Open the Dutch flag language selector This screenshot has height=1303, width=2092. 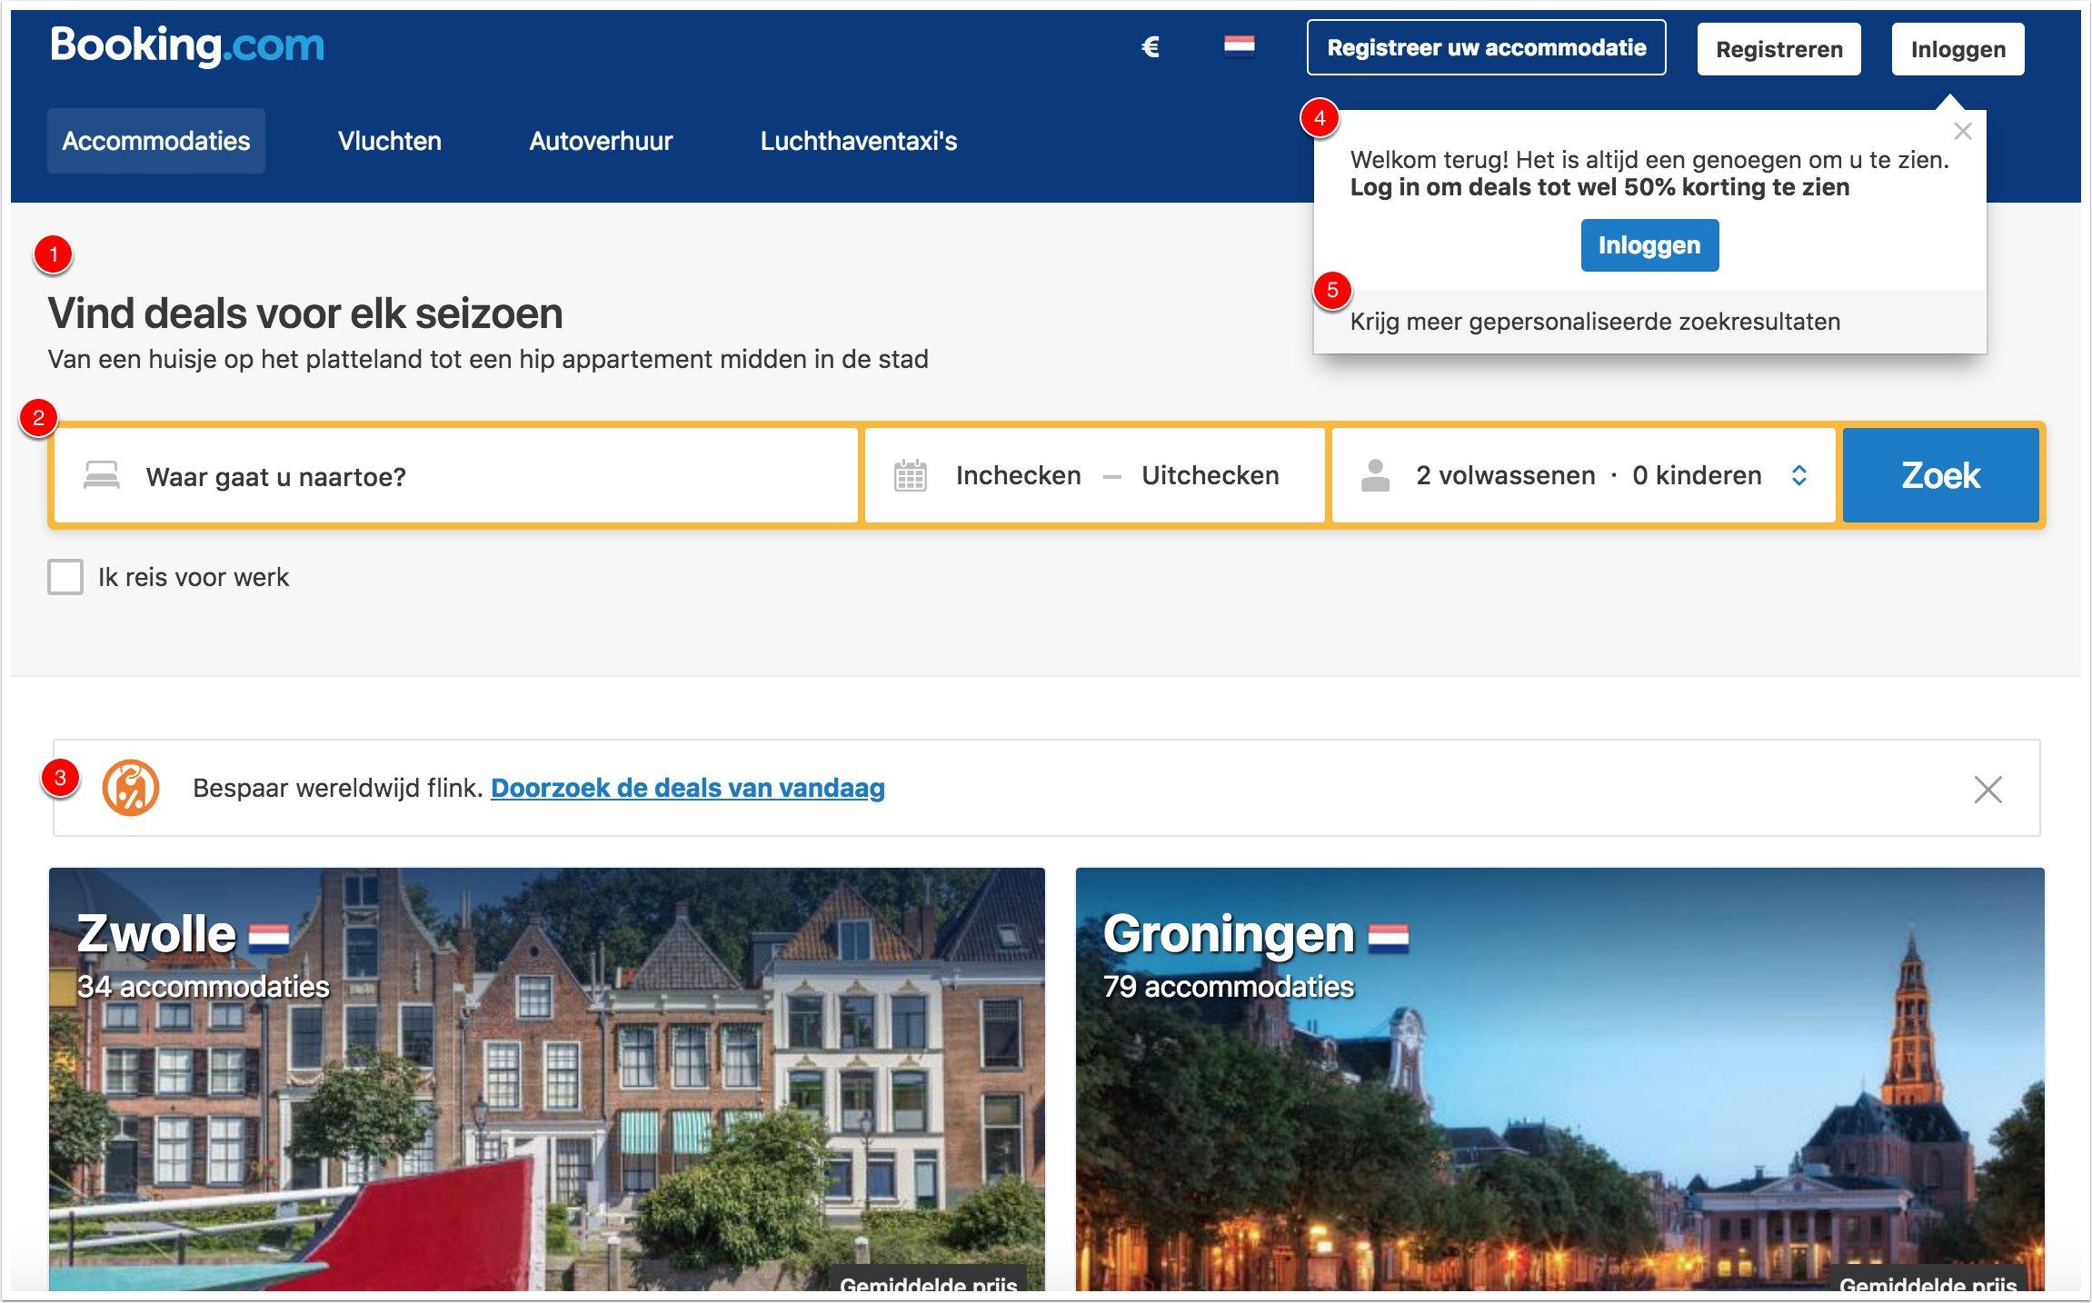tap(1239, 45)
